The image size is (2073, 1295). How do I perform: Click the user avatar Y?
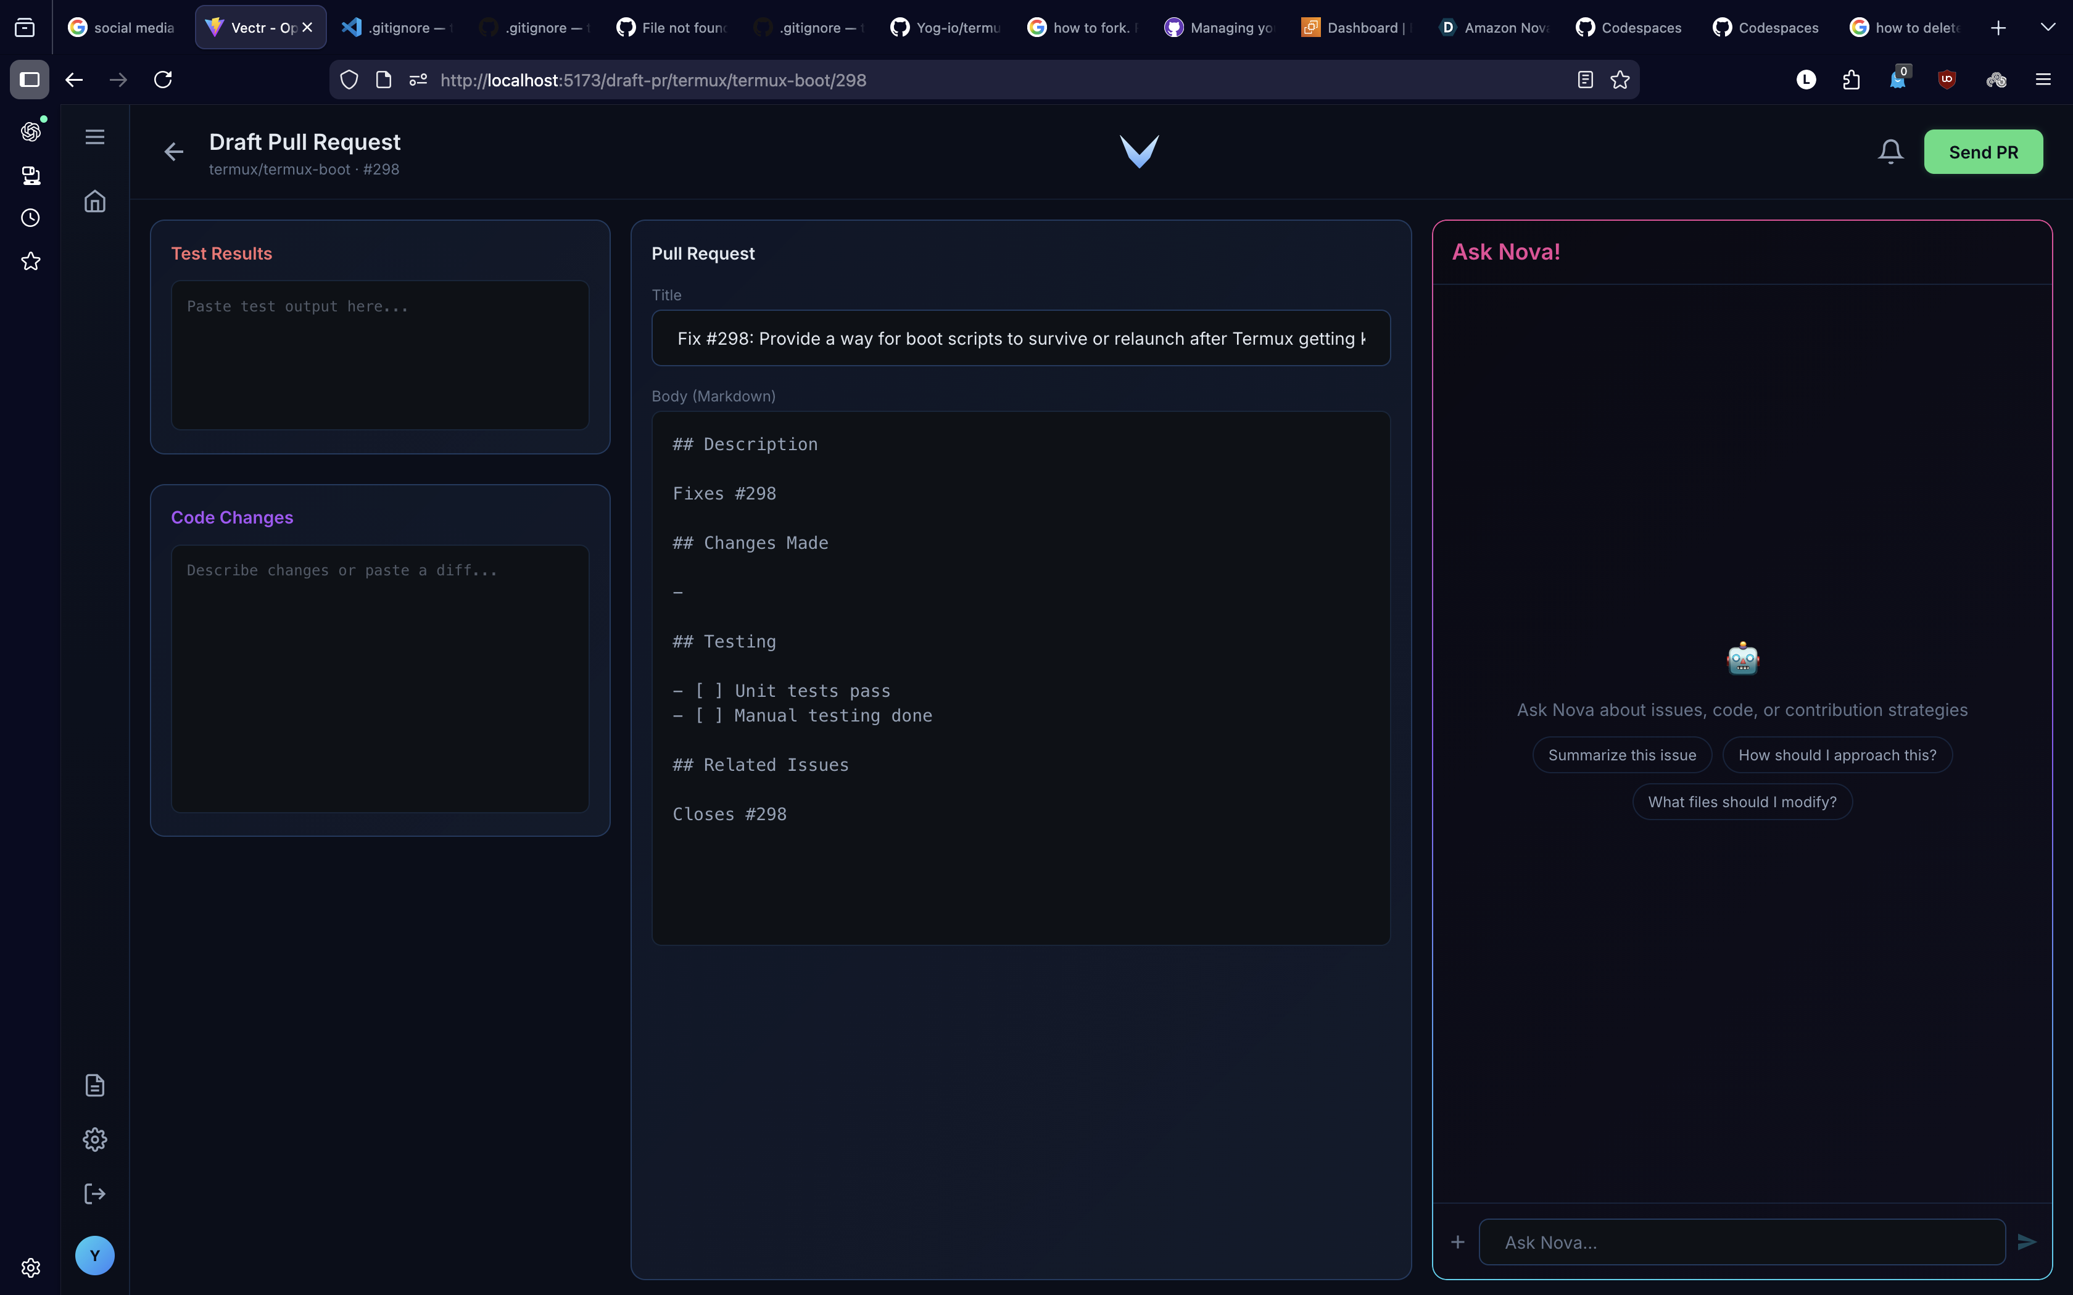[94, 1256]
